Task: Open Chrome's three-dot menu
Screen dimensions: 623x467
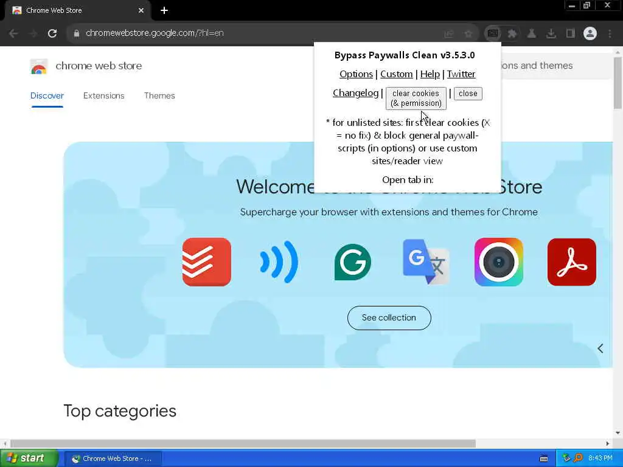Action: pyautogui.click(x=610, y=34)
